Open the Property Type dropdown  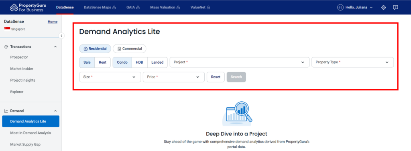tap(352, 62)
